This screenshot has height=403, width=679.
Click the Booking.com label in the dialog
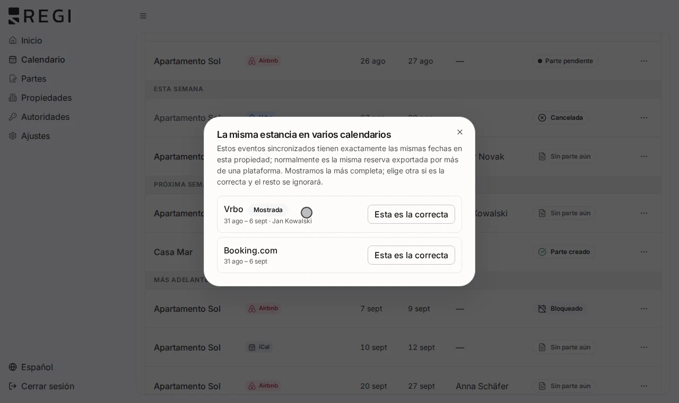[x=250, y=250]
